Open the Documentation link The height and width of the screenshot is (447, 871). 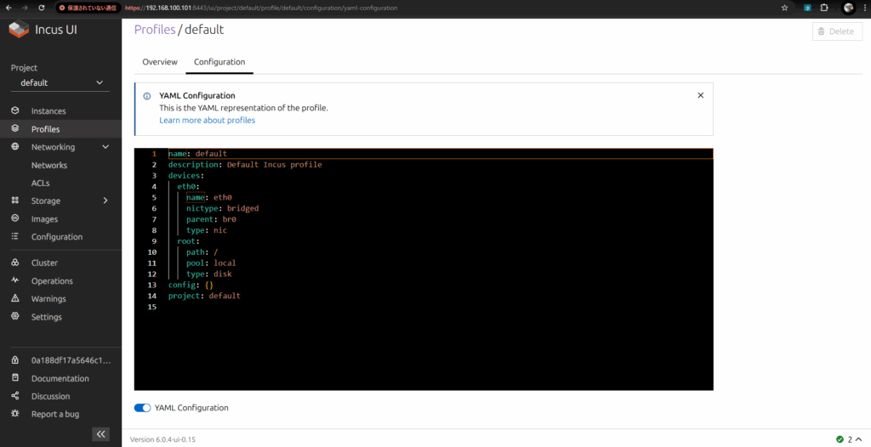pyautogui.click(x=60, y=378)
